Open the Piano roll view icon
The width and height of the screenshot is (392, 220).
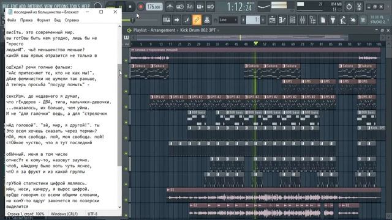[282, 20]
